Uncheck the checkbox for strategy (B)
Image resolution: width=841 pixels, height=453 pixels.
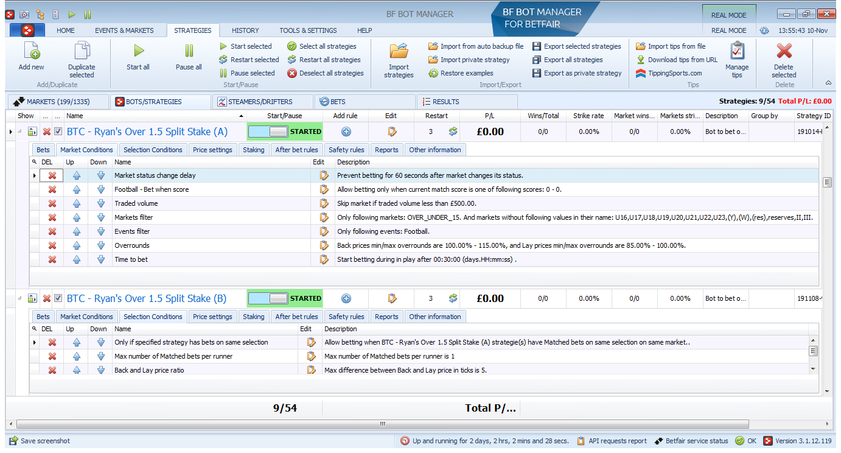tap(58, 298)
